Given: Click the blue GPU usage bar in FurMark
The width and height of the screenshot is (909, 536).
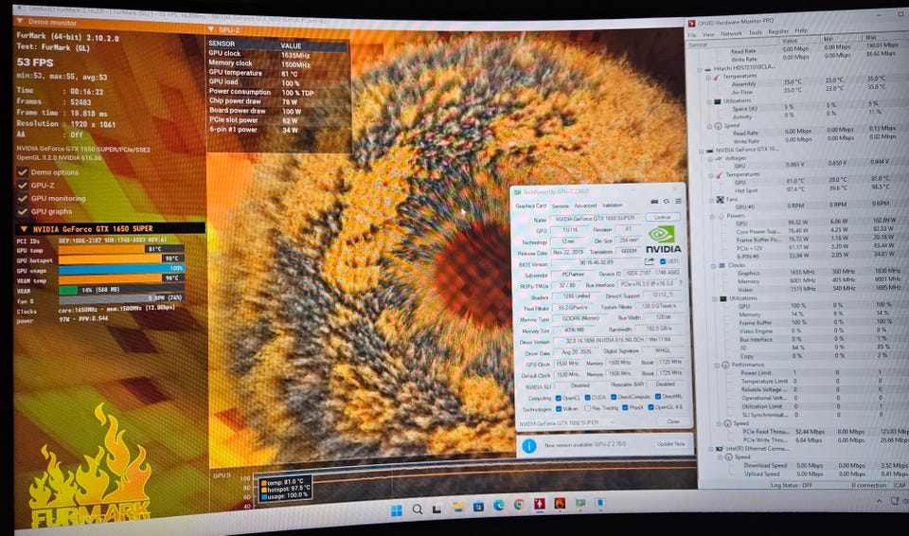Looking at the screenshot, I should (x=122, y=269).
